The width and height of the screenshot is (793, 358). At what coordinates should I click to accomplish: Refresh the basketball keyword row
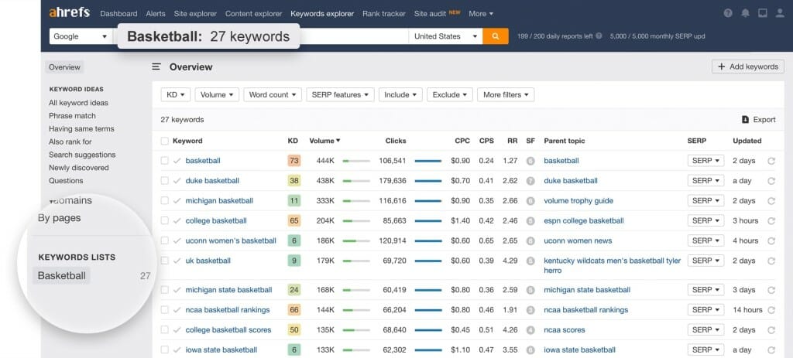coord(771,161)
